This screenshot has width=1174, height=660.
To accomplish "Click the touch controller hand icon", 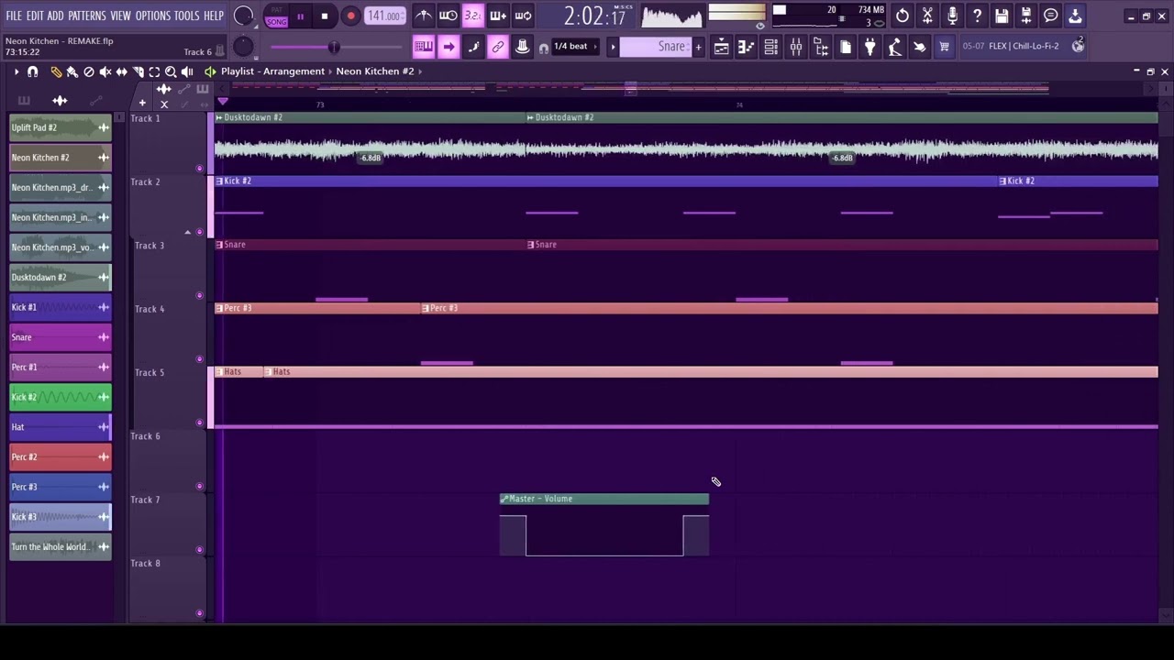I will 919,47.
